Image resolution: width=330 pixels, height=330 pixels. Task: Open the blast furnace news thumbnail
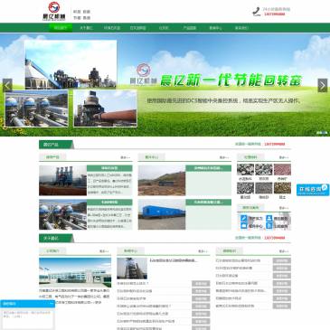coord(132,269)
